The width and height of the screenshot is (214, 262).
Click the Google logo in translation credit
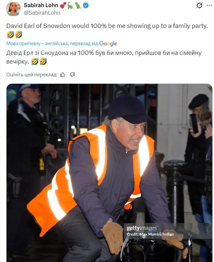click(x=108, y=44)
